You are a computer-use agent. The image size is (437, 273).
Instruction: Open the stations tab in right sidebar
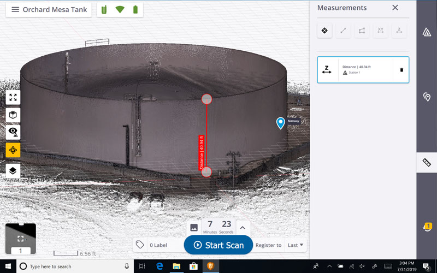[427, 32]
